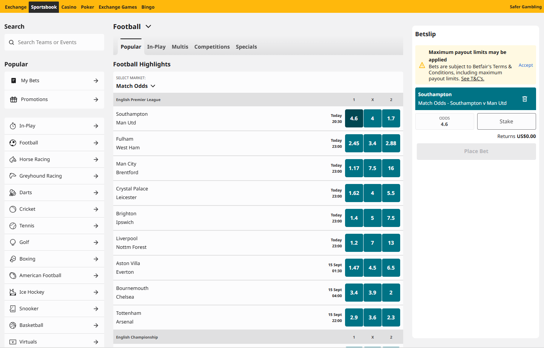The height and width of the screenshot is (348, 544).
Task: Switch to the Multis tab
Action: tap(180, 47)
